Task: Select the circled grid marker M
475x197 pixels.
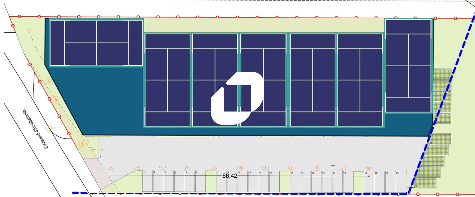Action: pyautogui.click(x=368, y=168)
